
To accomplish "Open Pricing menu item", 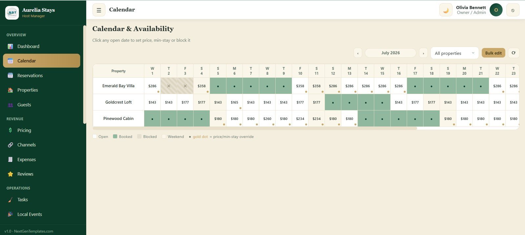I will pos(41,130).
